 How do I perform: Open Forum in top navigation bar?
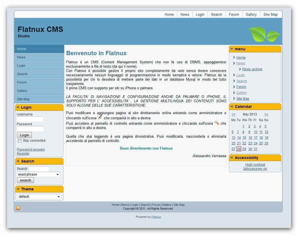click(x=234, y=15)
